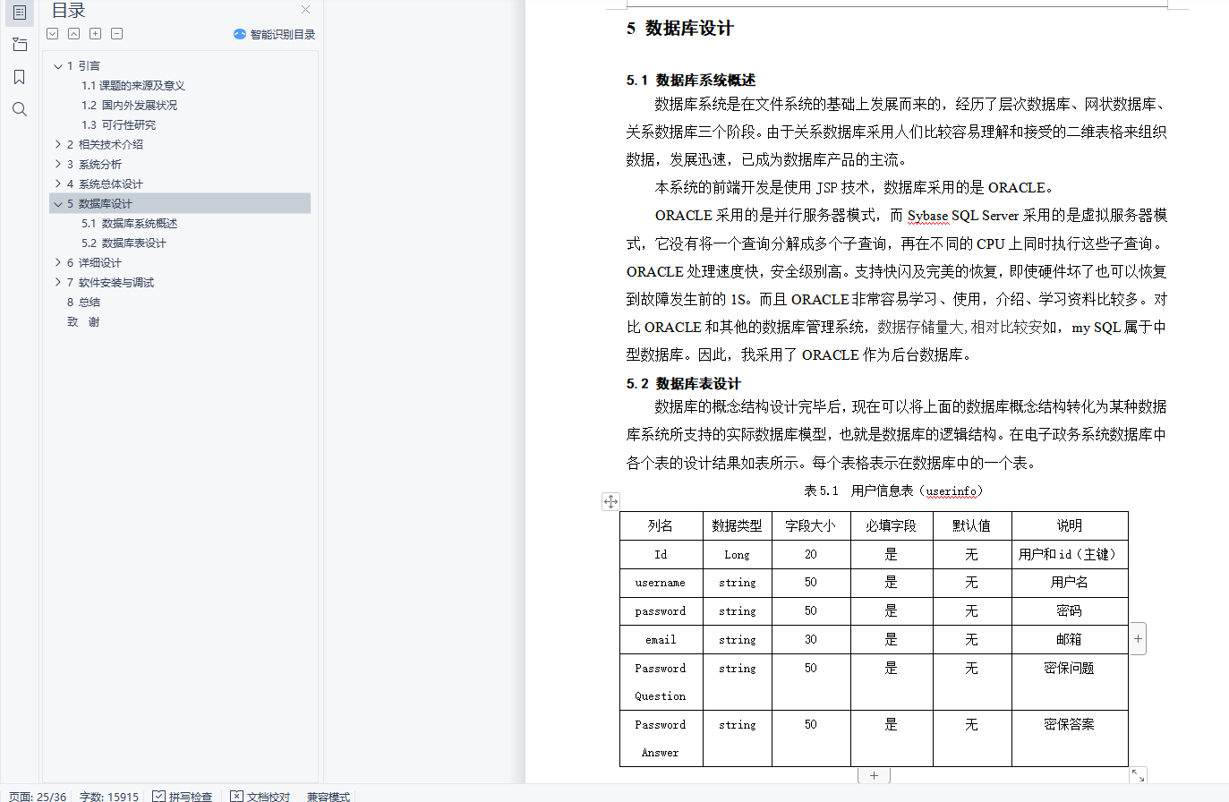This screenshot has width=1229, height=802.
Task: Jump to 1.1 课题的来源及意义
Action: (x=133, y=86)
